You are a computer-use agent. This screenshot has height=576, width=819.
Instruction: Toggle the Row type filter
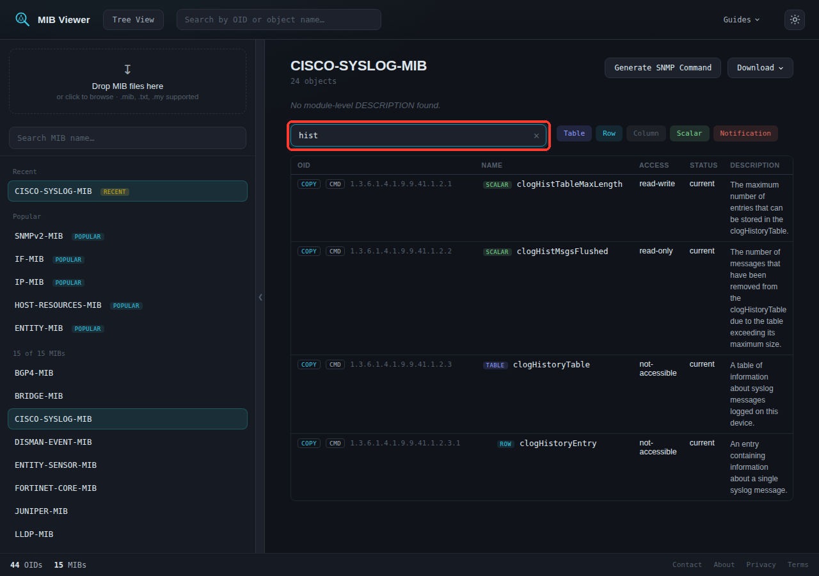(609, 134)
